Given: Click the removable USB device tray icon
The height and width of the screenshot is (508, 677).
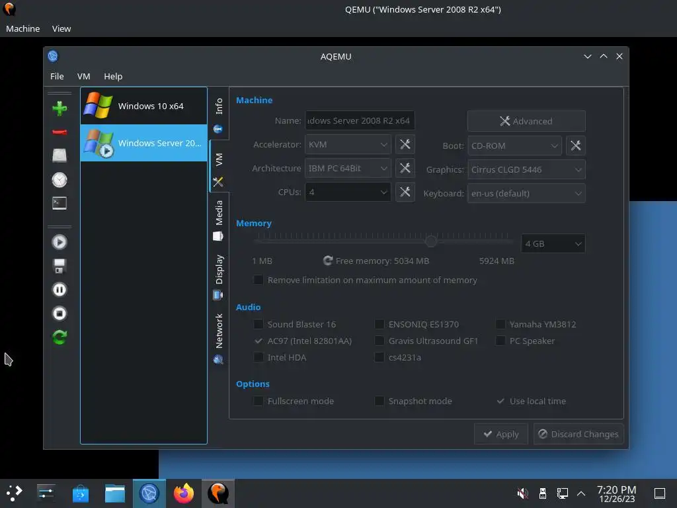Looking at the screenshot, I should point(543,493).
